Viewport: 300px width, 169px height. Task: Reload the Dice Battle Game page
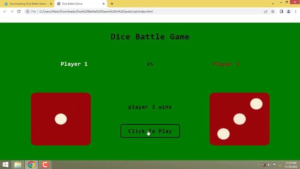[19, 11]
